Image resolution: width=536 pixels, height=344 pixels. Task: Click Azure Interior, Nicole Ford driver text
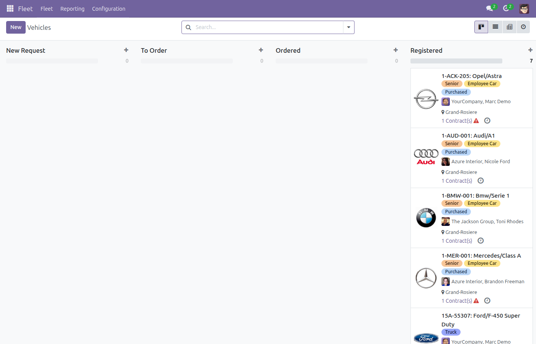point(480,162)
